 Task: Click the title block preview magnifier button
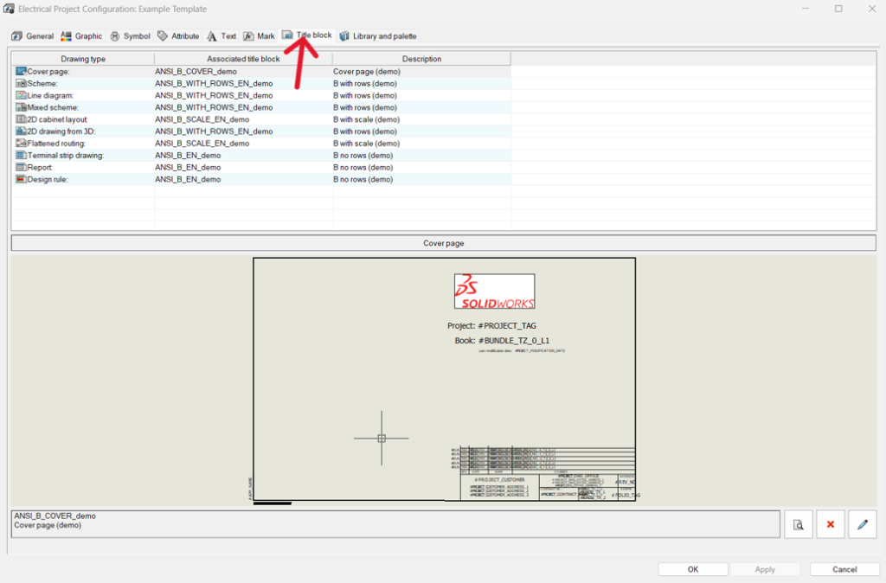799,525
